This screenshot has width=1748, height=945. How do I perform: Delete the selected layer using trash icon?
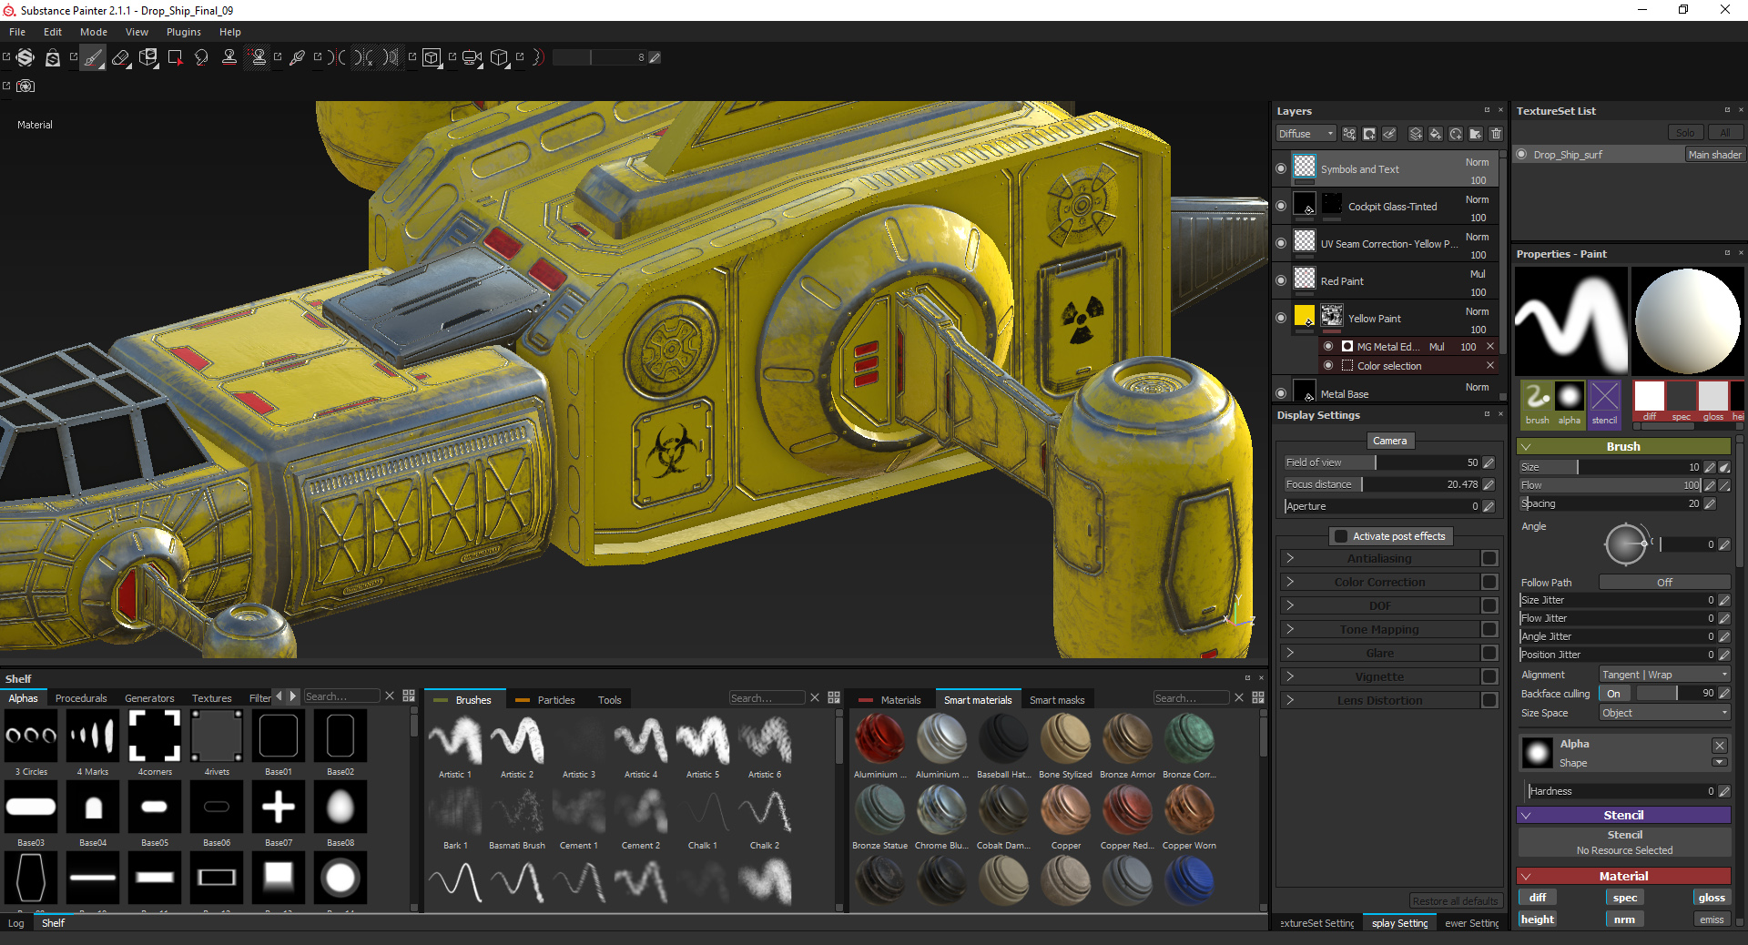(1496, 133)
